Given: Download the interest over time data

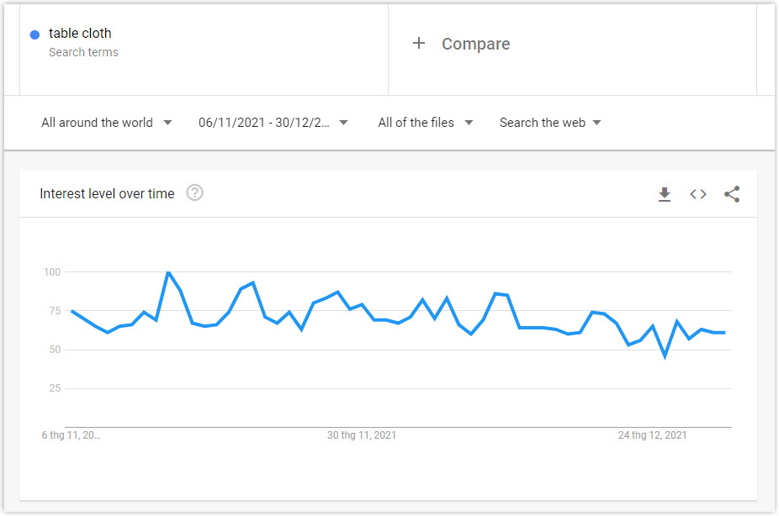Looking at the screenshot, I should coord(665,194).
